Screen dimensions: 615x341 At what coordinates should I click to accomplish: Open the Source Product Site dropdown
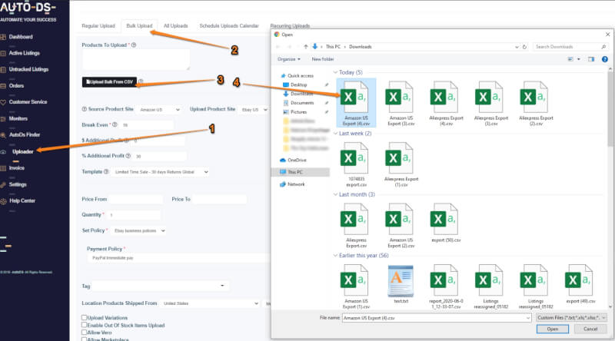[x=160, y=110]
